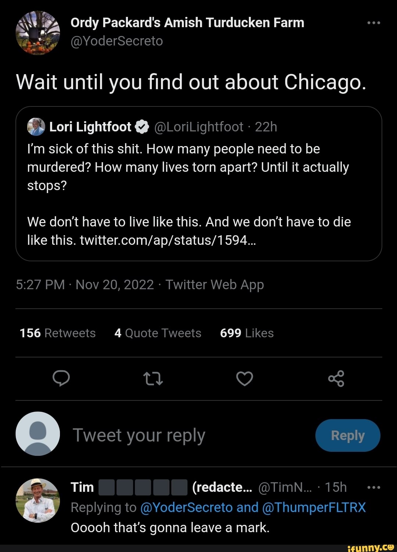Click your default profile avatar

click(37, 433)
